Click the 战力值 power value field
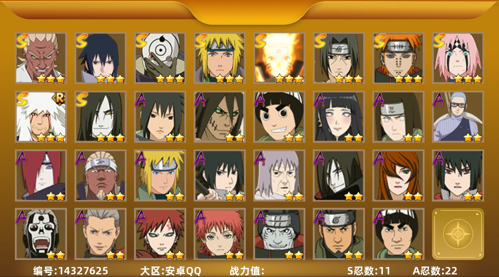Viewport: 499px width, 277px height. [x=247, y=271]
